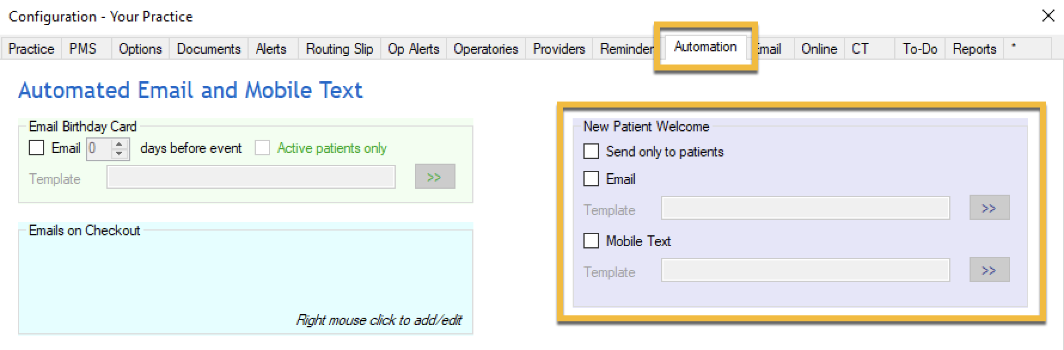
Task: Open Mobile Text template picker button
Action: click(989, 270)
